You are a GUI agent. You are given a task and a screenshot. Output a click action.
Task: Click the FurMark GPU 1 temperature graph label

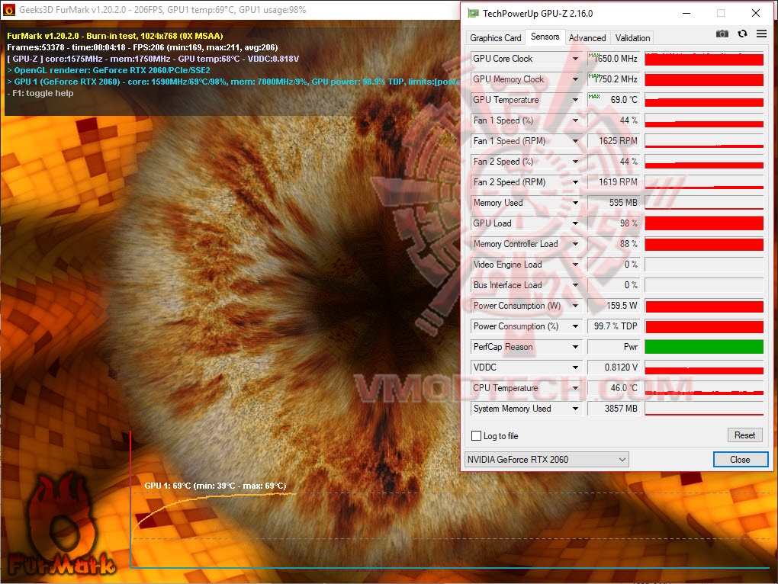click(215, 486)
